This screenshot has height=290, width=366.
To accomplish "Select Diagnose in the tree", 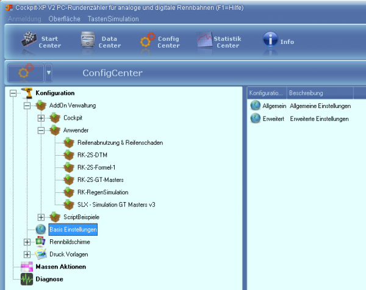I will pos(49,279).
